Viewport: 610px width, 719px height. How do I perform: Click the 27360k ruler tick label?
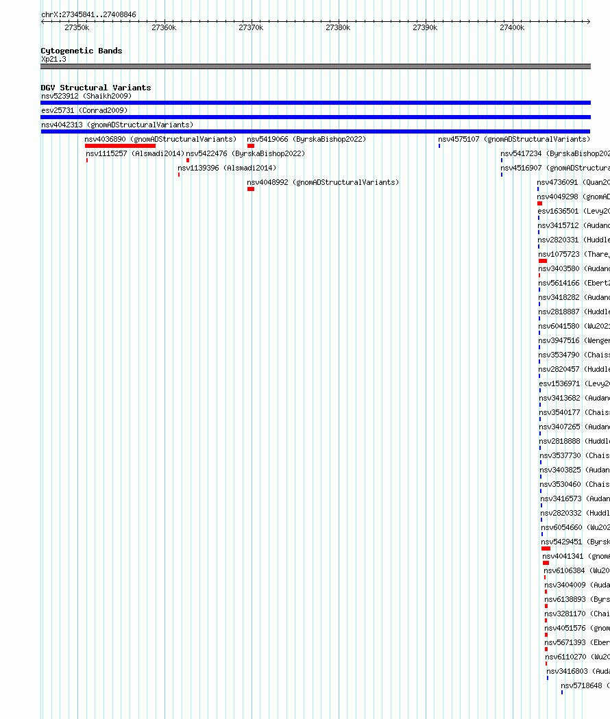(x=164, y=27)
